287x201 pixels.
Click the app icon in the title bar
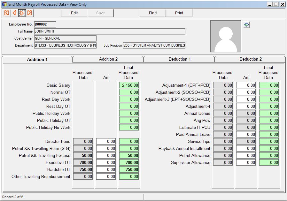(4, 4)
